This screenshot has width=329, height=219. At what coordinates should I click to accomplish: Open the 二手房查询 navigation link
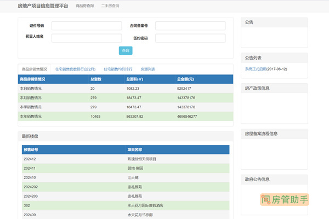(x=110, y=6)
